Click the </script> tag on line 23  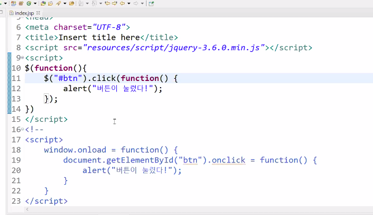click(46, 201)
